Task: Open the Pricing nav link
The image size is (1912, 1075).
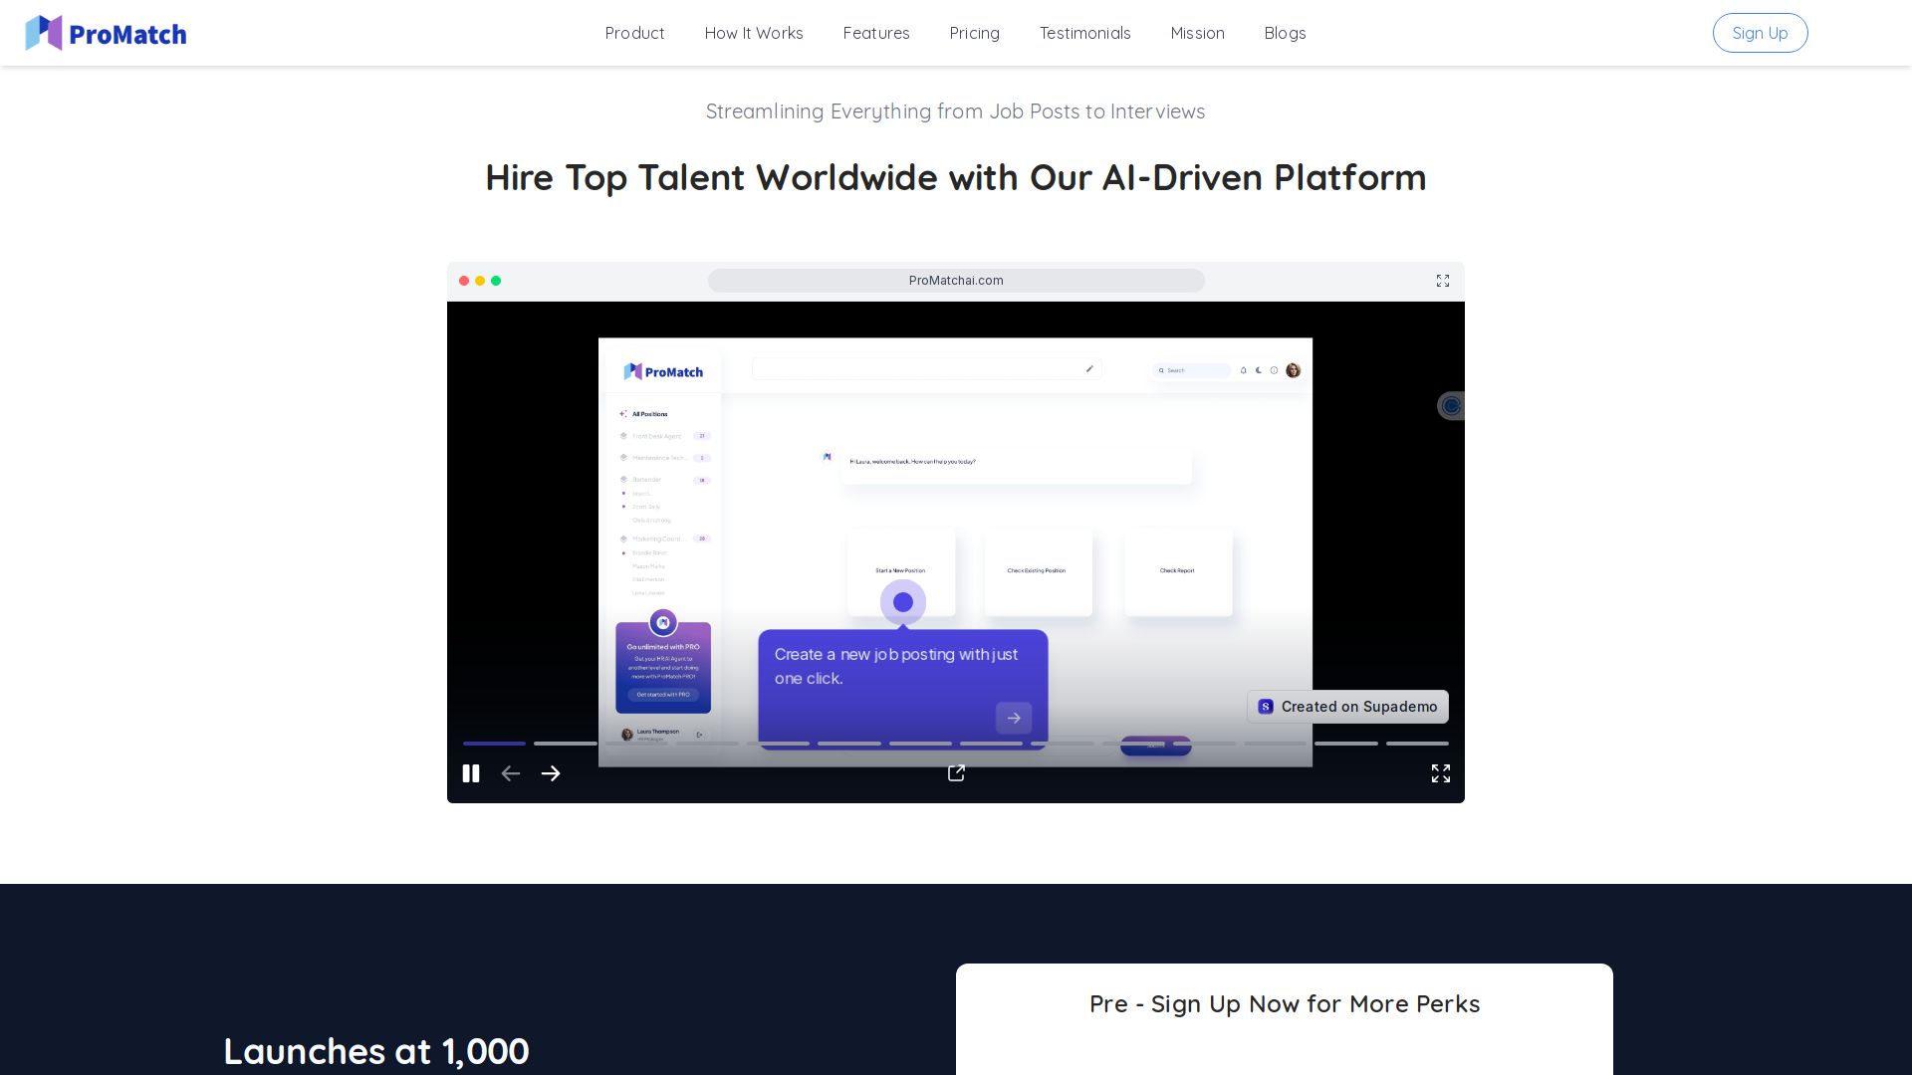Action: point(975,33)
